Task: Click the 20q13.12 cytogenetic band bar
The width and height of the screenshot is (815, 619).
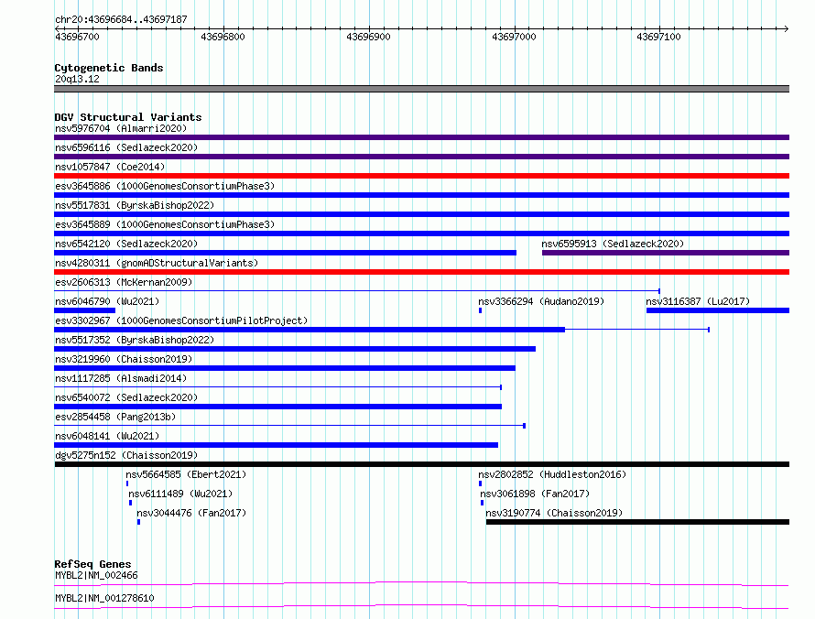Action: point(421,89)
